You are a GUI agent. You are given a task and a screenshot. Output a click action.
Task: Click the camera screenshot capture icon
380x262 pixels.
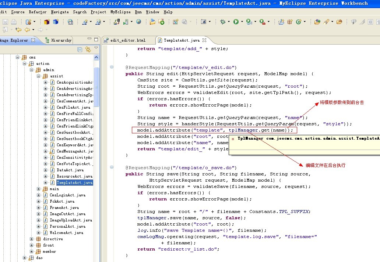[x=204, y=22]
